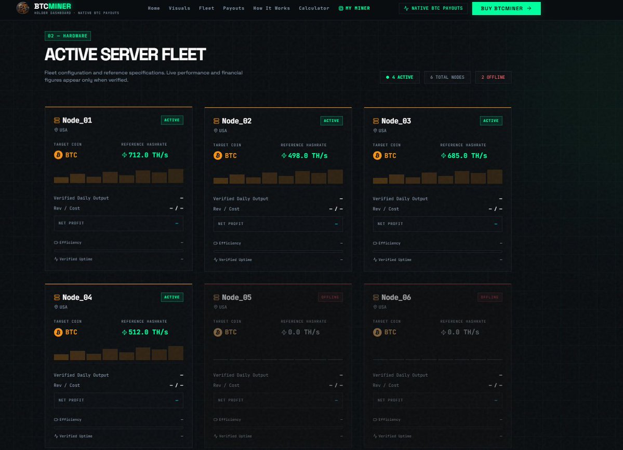The width and height of the screenshot is (623, 450).
Task: Click Node_04 hashrate bar chart
Action: (118, 353)
